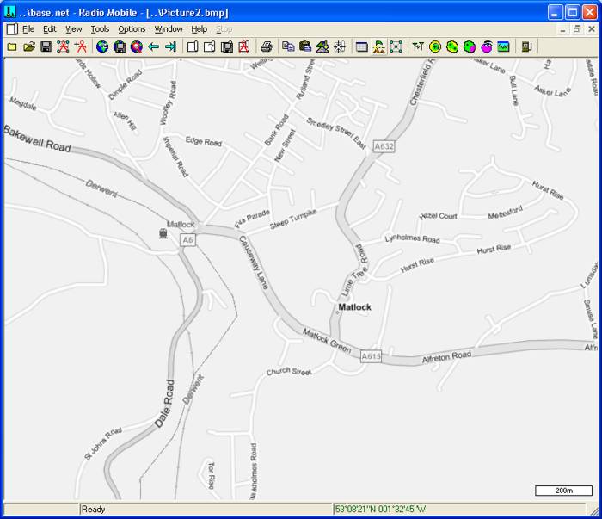The height and width of the screenshot is (519, 602).
Task: Click the globe with floppy disk icon
Action: click(120, 46)
